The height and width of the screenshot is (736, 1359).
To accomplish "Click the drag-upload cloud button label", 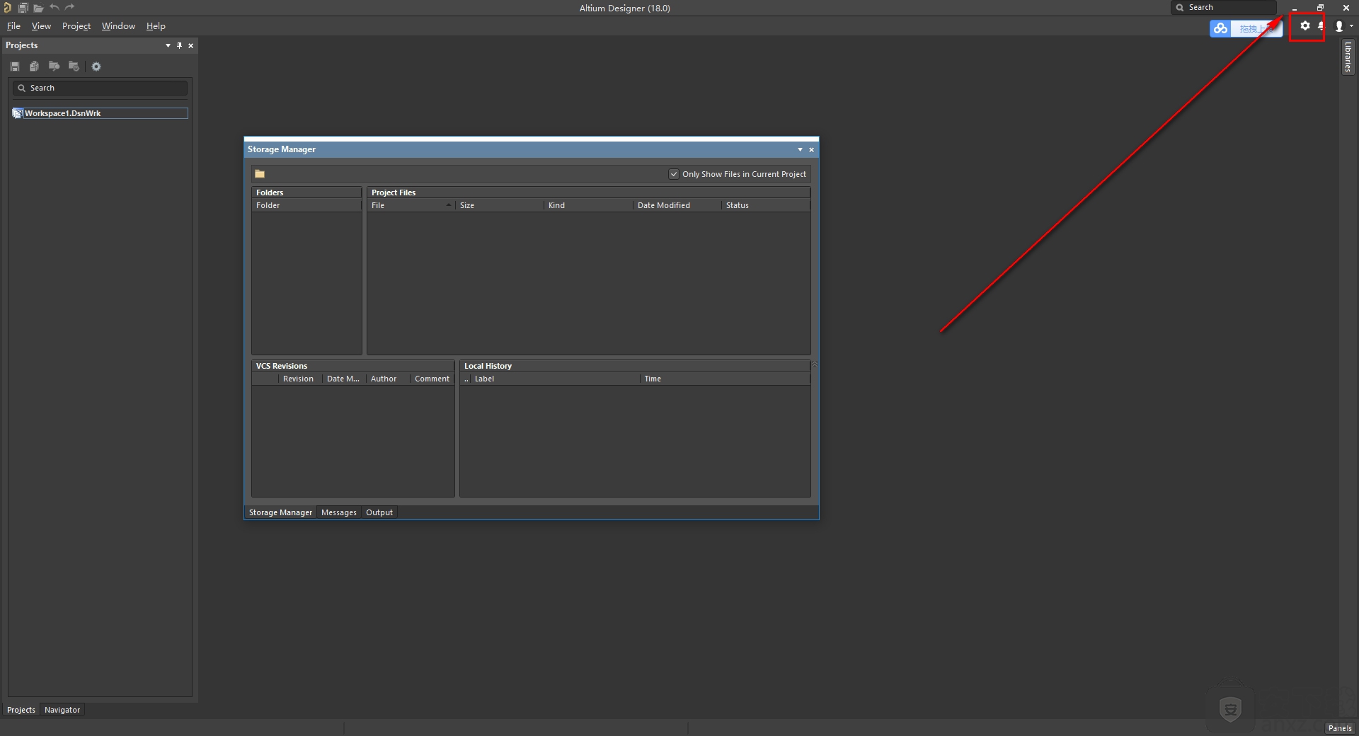I will click(x=1256, y=28).
